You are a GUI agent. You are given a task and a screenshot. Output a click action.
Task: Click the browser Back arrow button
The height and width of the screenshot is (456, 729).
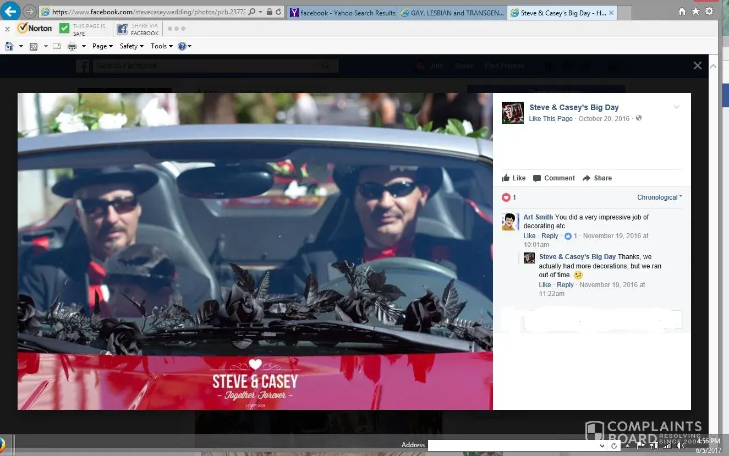tap(11, 11)
